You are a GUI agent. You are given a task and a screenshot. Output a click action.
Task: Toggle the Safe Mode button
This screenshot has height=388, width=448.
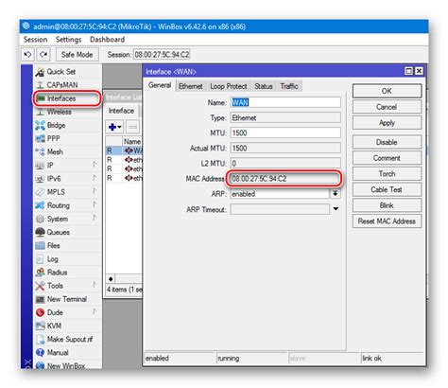[77, 55]
